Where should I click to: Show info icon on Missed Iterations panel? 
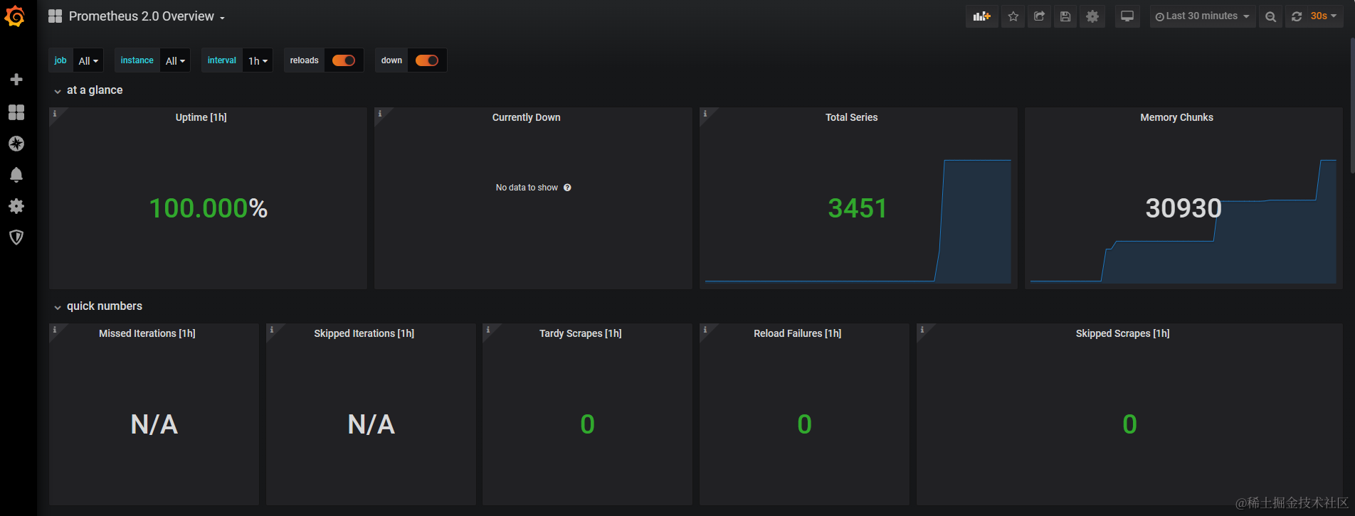click(55, 330)
